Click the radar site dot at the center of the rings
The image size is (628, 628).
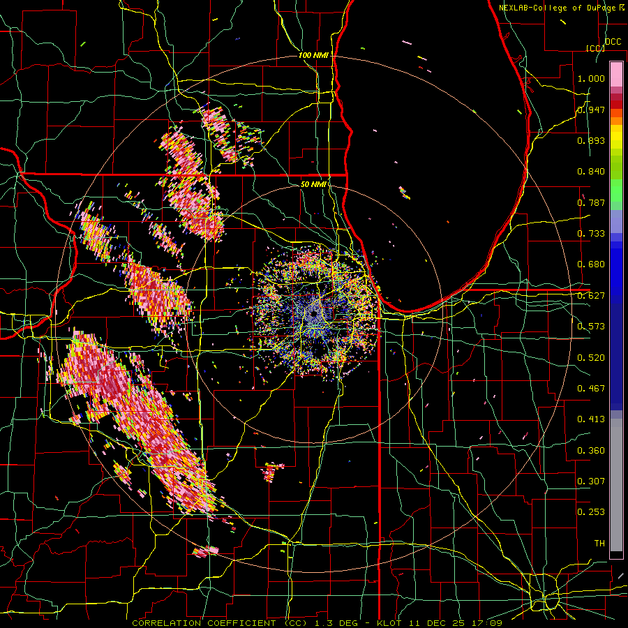pos(314,313)
